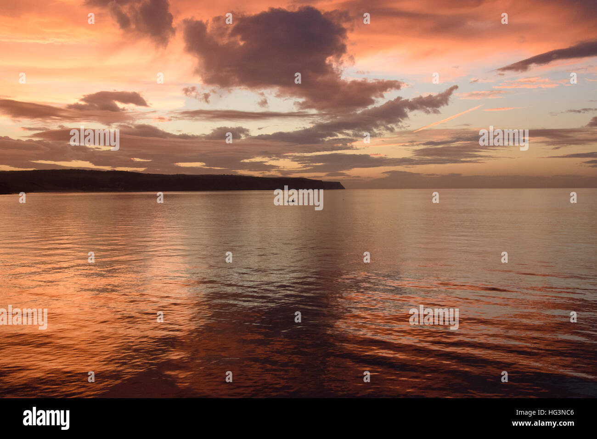Click the long thin cloud near top-right corner
Image resolution: width=597 pixels, height=439 pixels.
point(547,57)
